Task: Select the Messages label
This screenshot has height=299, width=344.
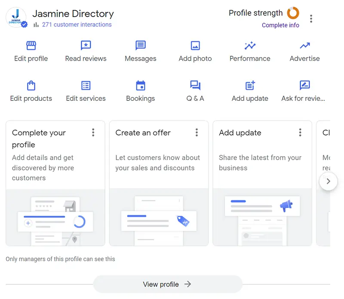Action: [x=141, y=59]
